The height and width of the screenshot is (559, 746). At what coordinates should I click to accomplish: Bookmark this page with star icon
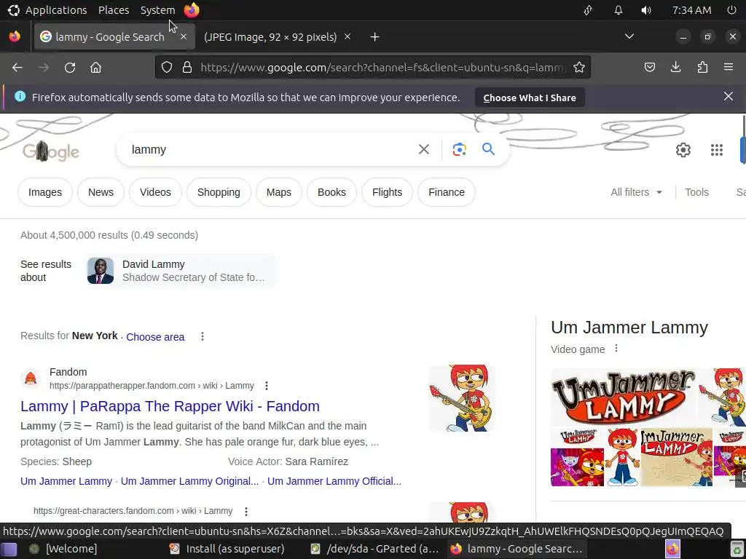(579, 68)
